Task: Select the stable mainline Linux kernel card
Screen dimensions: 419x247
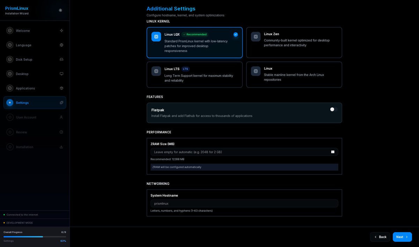Action: click(x=294, y=75)
